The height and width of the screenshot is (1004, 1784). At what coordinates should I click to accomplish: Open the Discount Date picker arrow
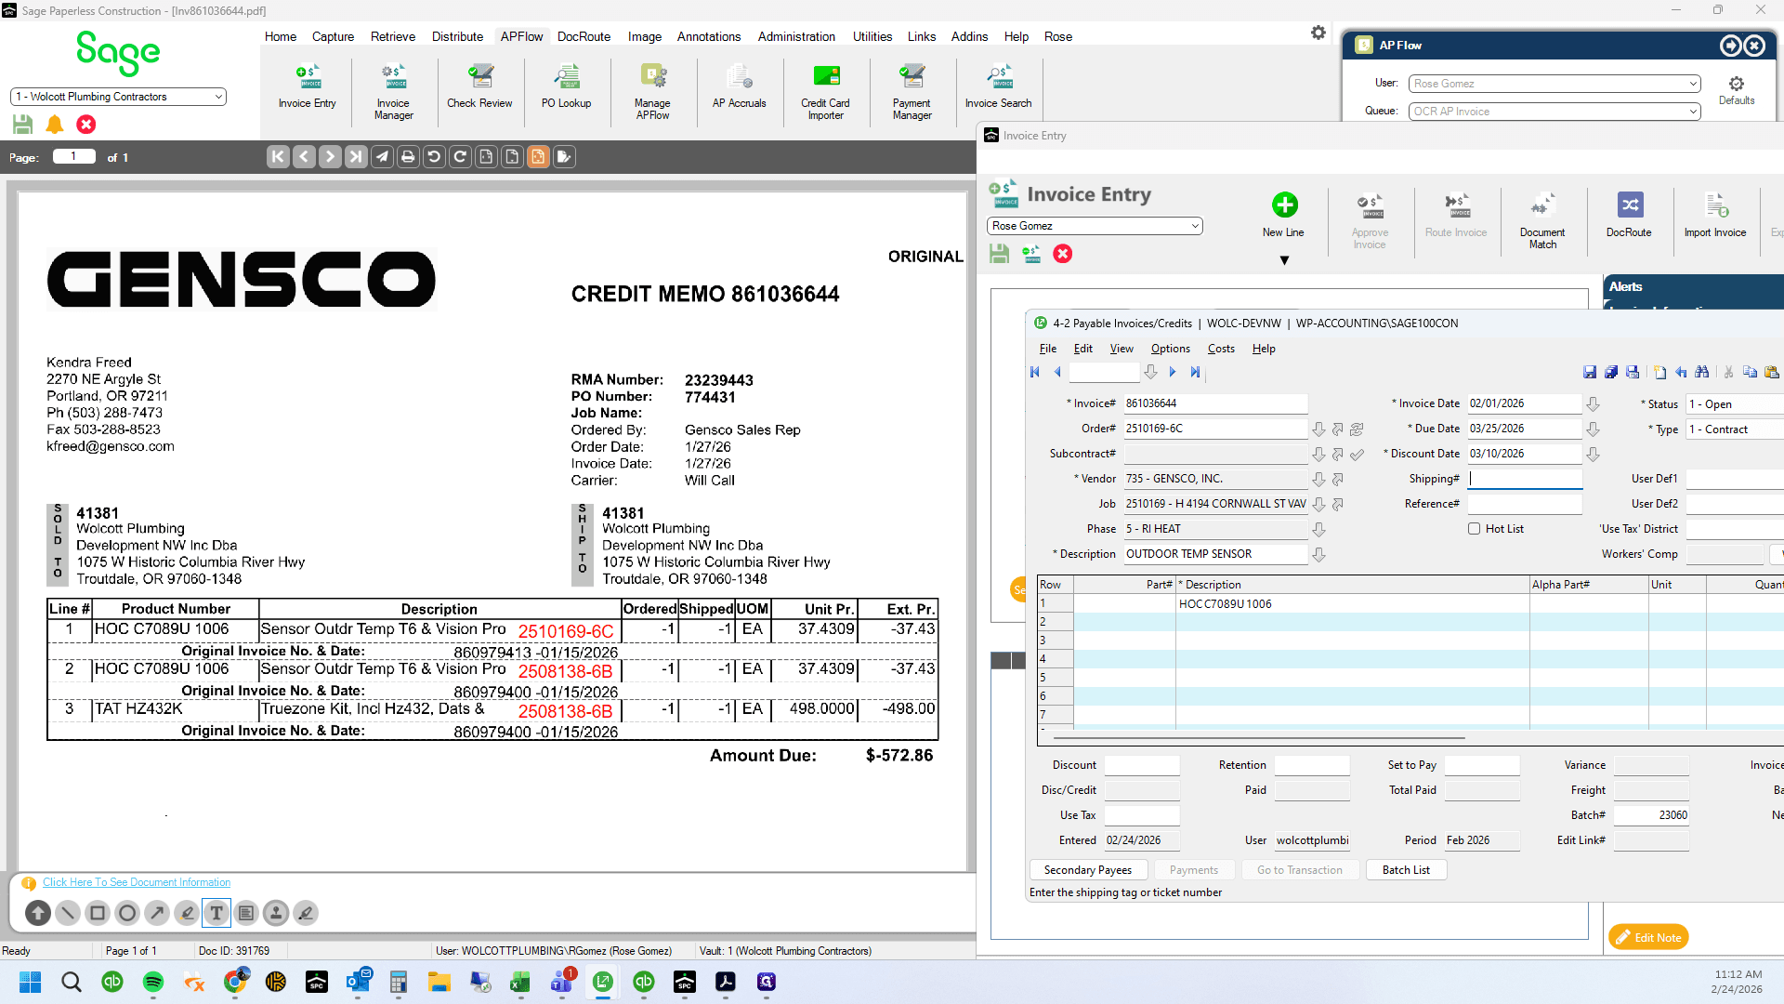(1593, 454)
